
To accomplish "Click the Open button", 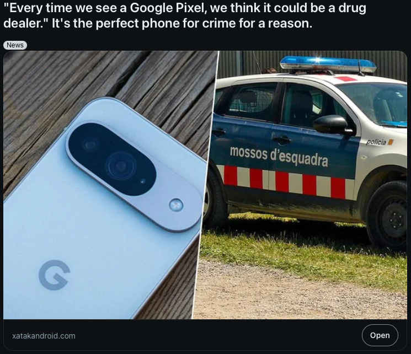I will pyautogui.click(x=380, y=335).
